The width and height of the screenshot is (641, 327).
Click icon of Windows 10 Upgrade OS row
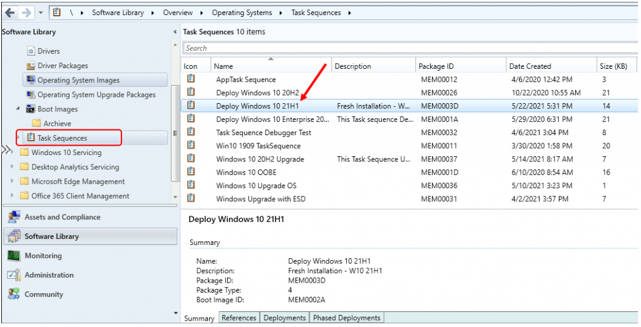click(x=190, y=185)
